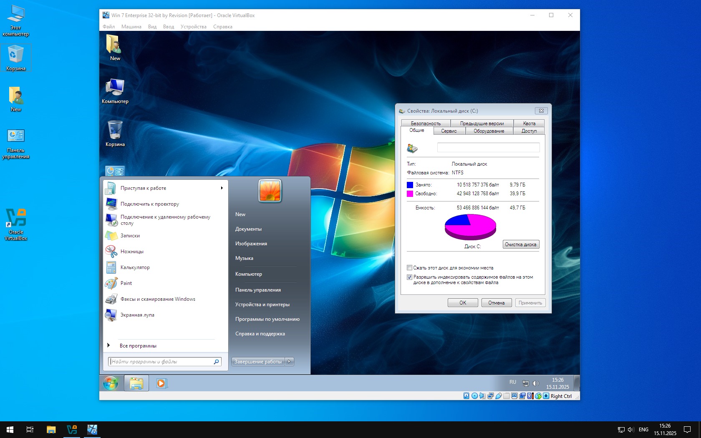The width and height of the screenshot is (701, 438).
Task: Open Sticky Notes (Записки) icon
Action: tap(111, 236)
